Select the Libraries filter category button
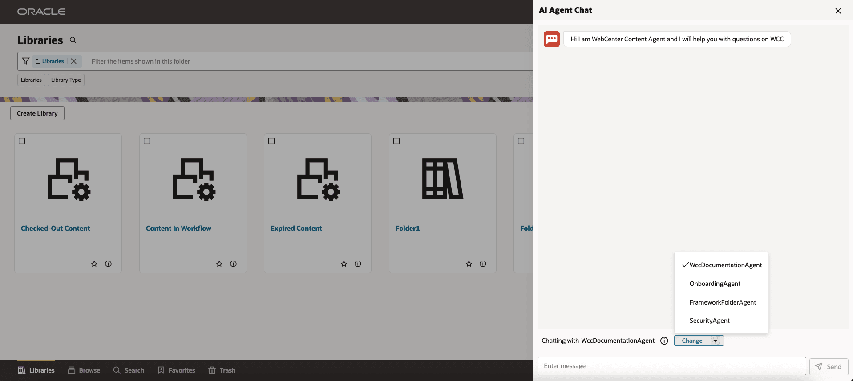Screen dimensions: 853x381 pyautogui.click(x=31, y=80)
